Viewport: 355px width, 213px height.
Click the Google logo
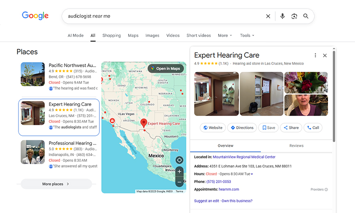click(35, 16)
